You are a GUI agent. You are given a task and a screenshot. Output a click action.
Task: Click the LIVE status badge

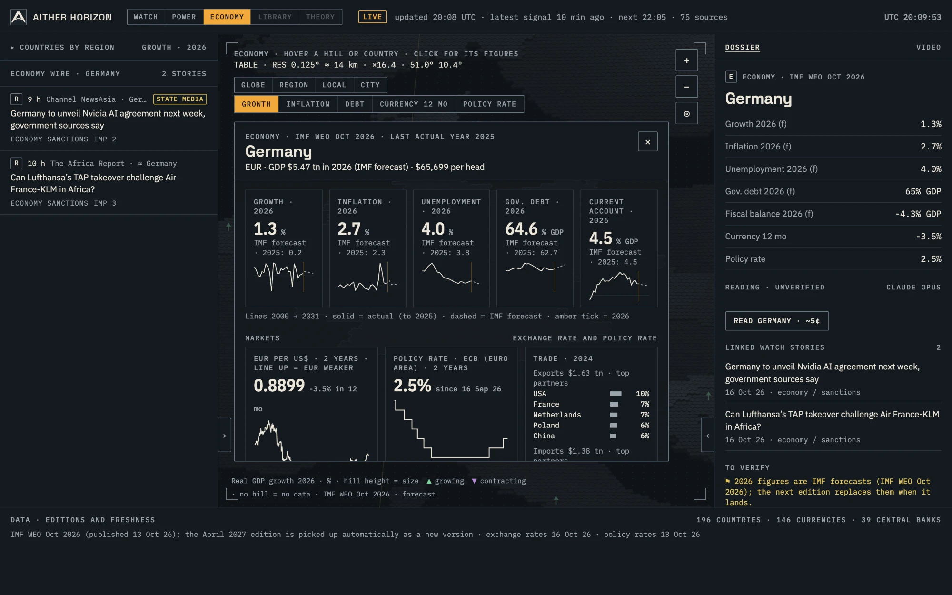(372, 17)
